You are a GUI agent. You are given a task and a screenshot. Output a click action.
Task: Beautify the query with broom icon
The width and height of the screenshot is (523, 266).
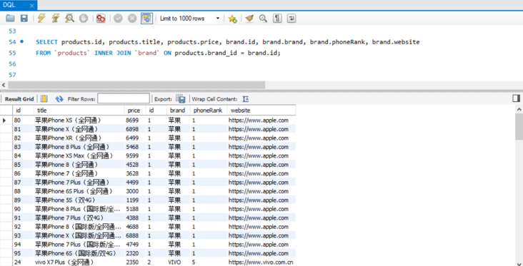point(249,19)
